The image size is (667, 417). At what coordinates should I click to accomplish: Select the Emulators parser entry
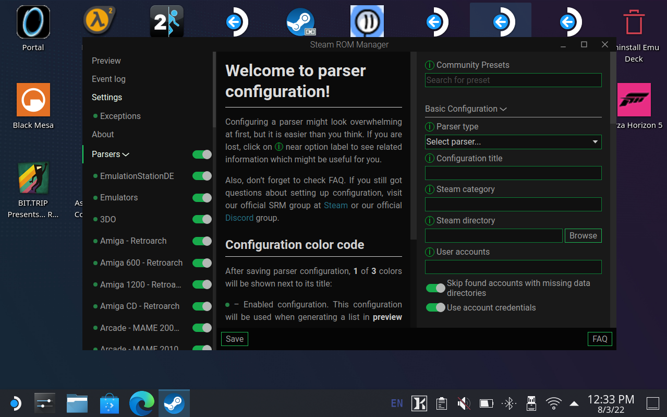point(119,198)
